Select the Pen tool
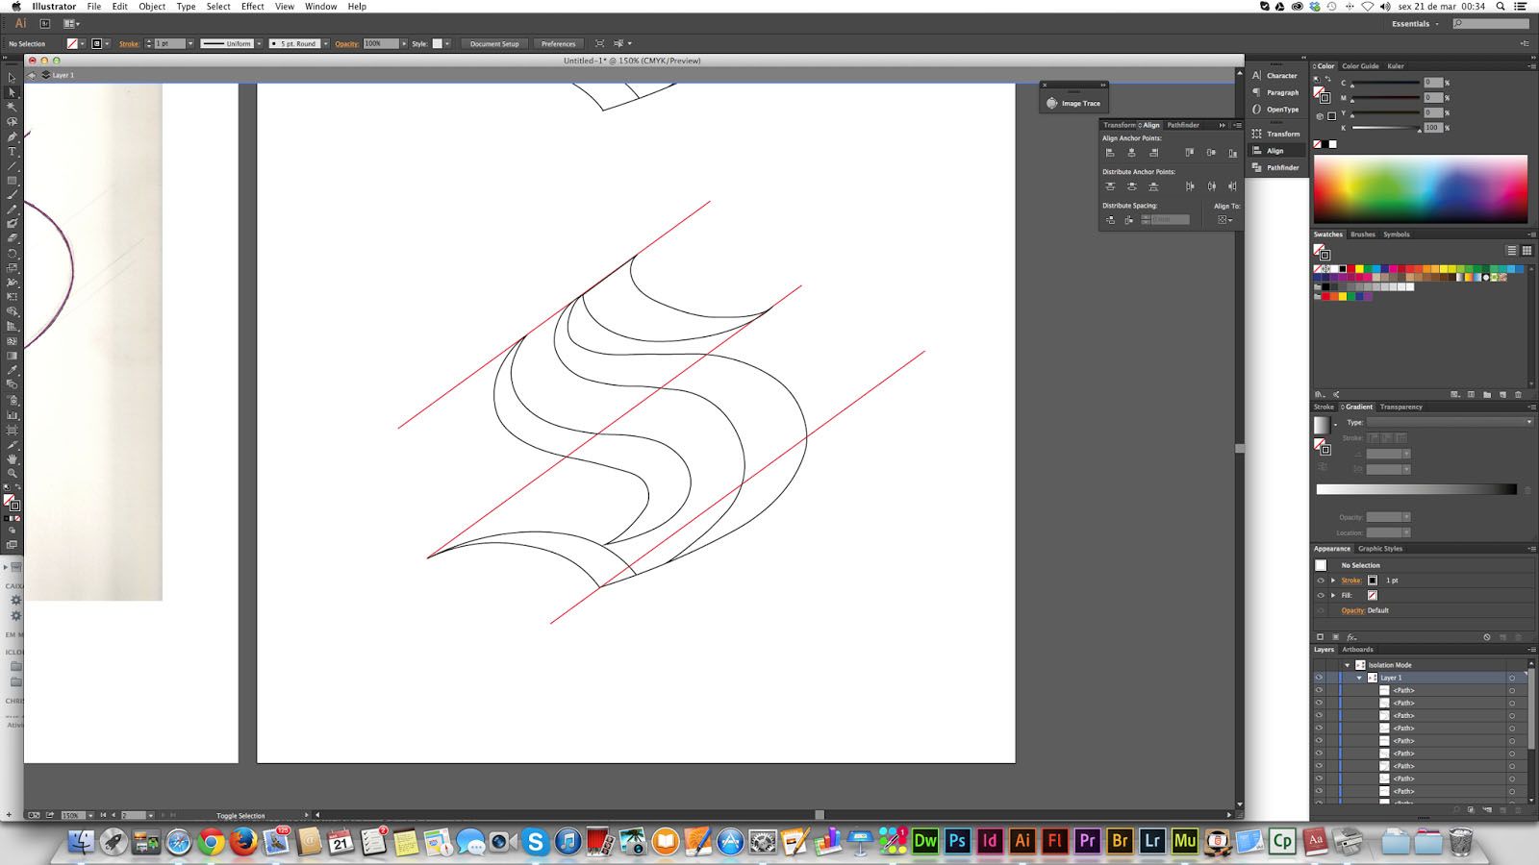 [13, 136]
